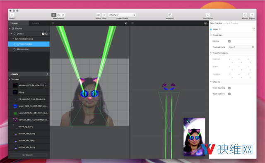The image size is (265, 163).
Task: Select the bottom_ufo_0.png asset
Action: point(29,134)
